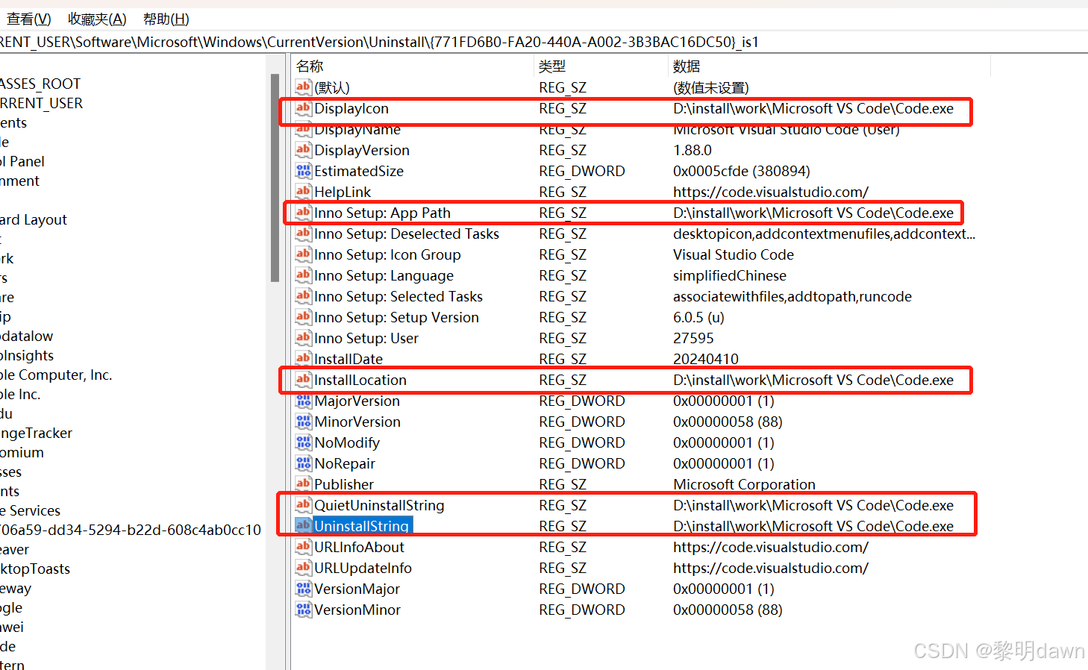The width and height of the screenshot is (1088, 670).
Task: Click the data '0x0005cfde (380894)'
Action: point(742,171)
